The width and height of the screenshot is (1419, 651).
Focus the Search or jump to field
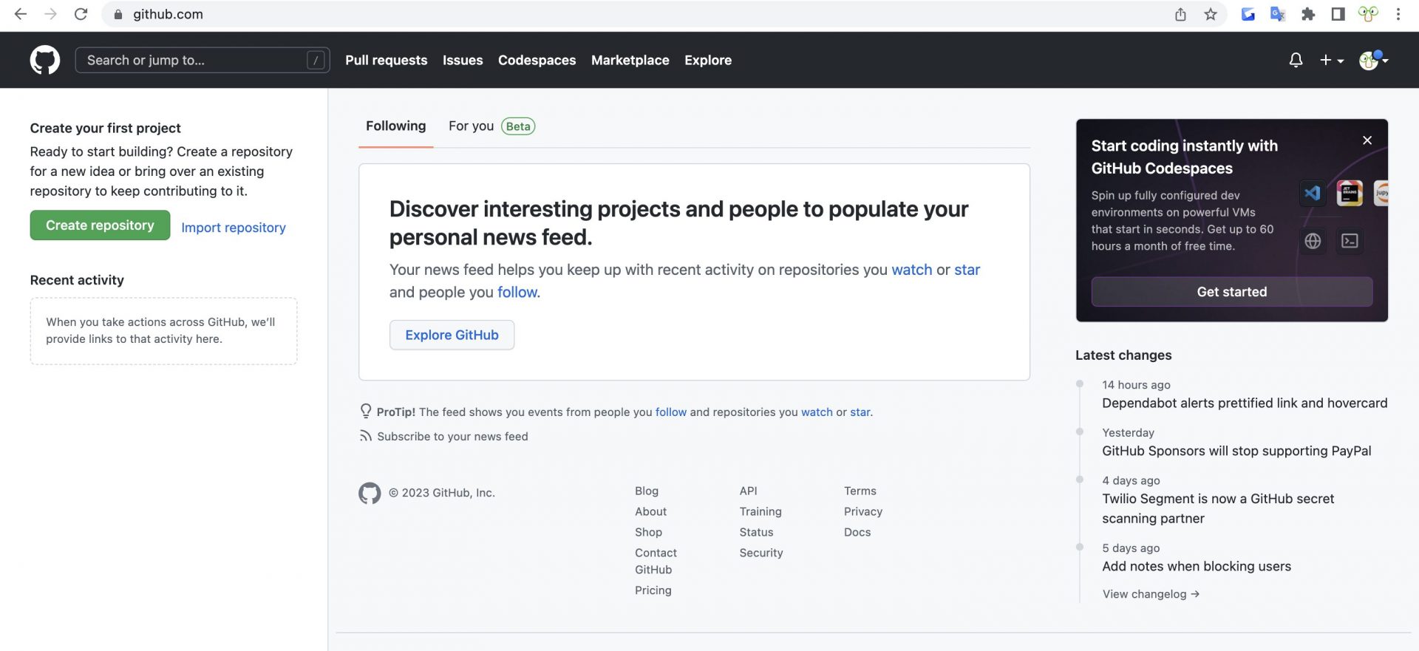tap(192, 60)
